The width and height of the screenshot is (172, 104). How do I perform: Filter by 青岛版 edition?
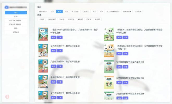click(x=97, y=19)
